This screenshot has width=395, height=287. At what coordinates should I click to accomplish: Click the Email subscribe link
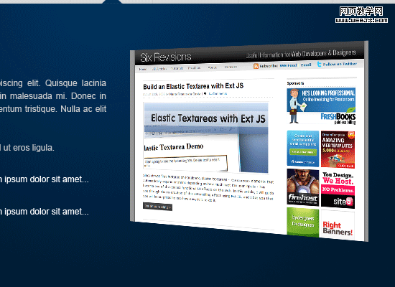coord(306,65)
